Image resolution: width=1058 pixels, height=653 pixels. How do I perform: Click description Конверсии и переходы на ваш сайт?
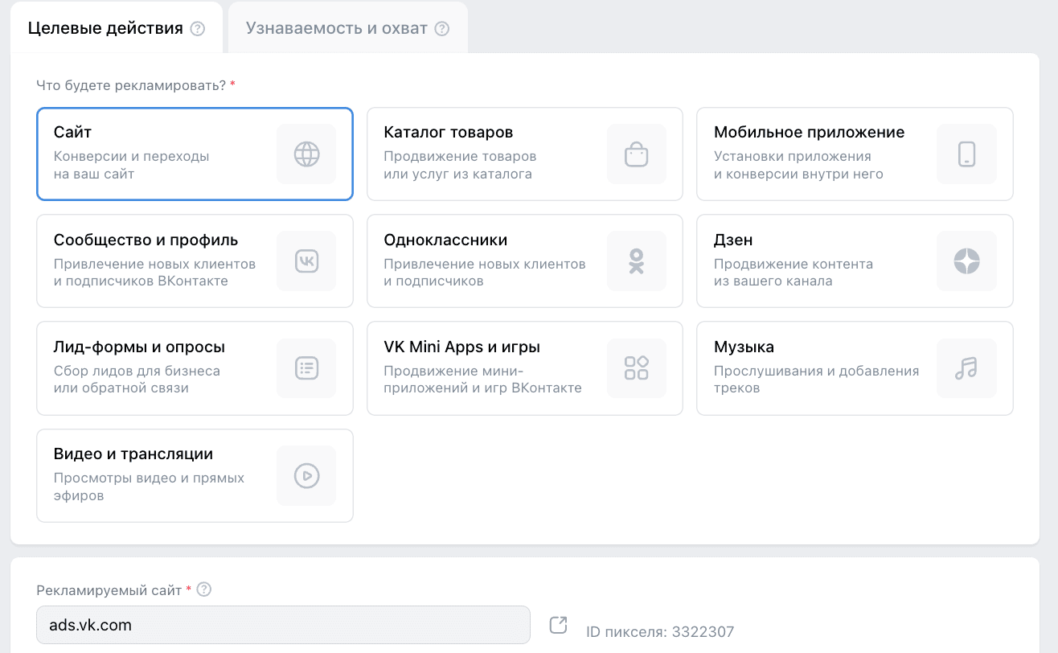(132, 165)
